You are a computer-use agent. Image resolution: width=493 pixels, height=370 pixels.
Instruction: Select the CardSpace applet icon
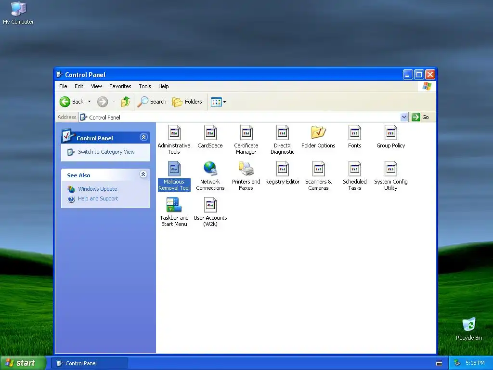tap(210, 133)
